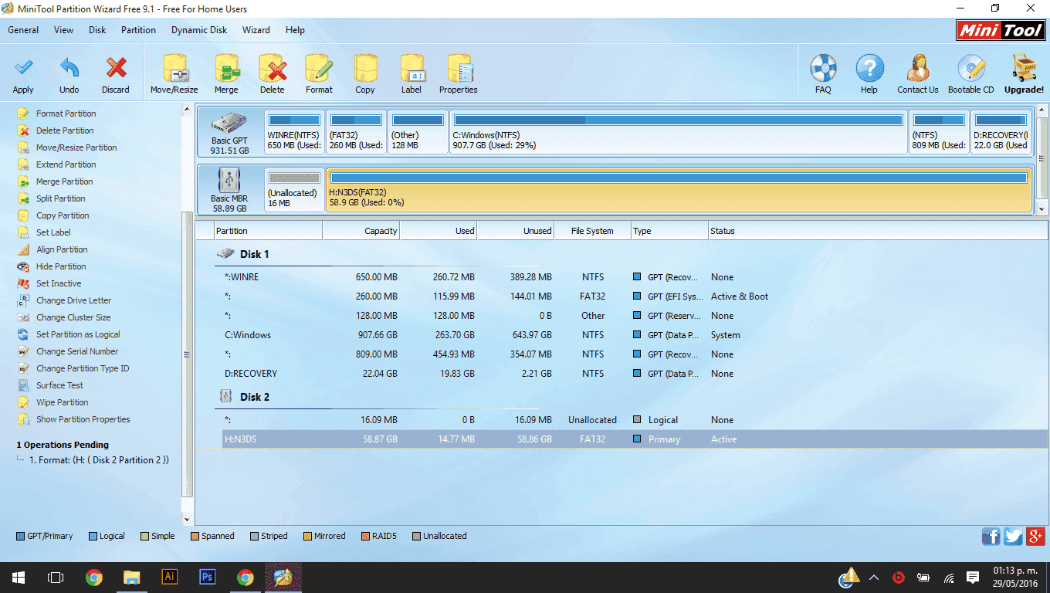
Task: Open Photoshop from the Windows taskbar
Action: [207, 577]
